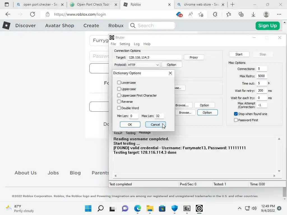Open the Discover link on Roblox
Viewport: 287px width, 215px height.
[26, 25]
